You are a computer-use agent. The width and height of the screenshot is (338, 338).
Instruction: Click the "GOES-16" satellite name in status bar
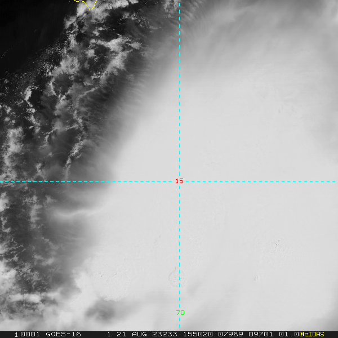[63, 334]
